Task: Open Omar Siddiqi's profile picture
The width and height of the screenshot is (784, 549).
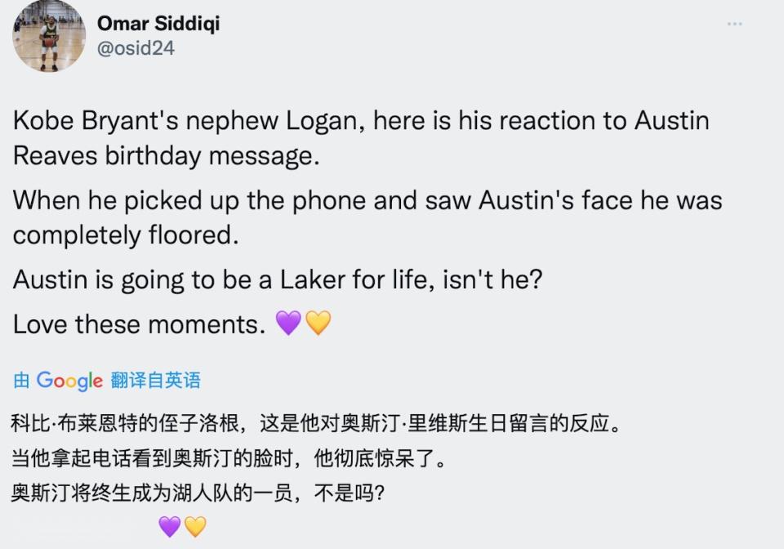Action: click(x=49, y=36)
